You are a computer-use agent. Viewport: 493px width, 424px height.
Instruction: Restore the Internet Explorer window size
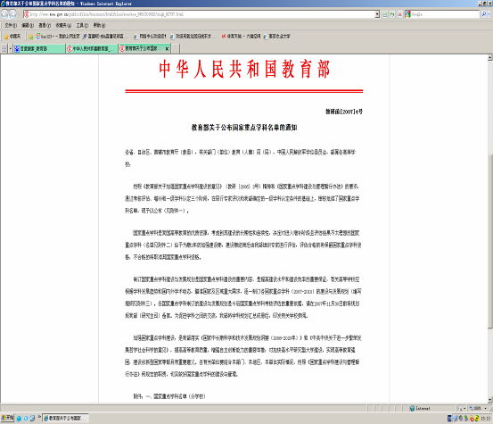[x=485, y=4]
